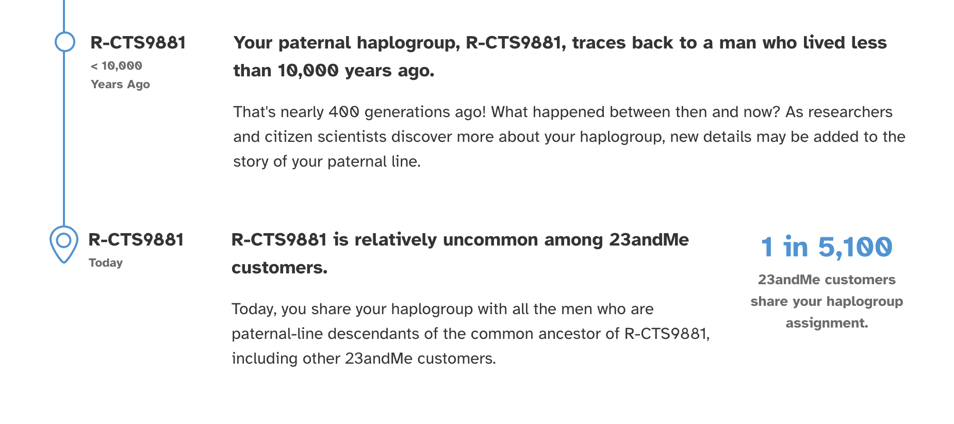Click 'including other 23andMe customers.' text
The image size is (954, 424).
(x=364, y=358)
